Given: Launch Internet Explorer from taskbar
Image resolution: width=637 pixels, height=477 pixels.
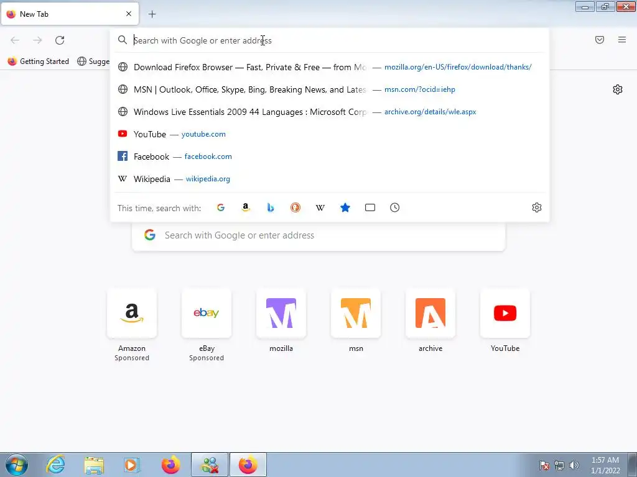Looking at the screenshot, I should tap(55, 465).
